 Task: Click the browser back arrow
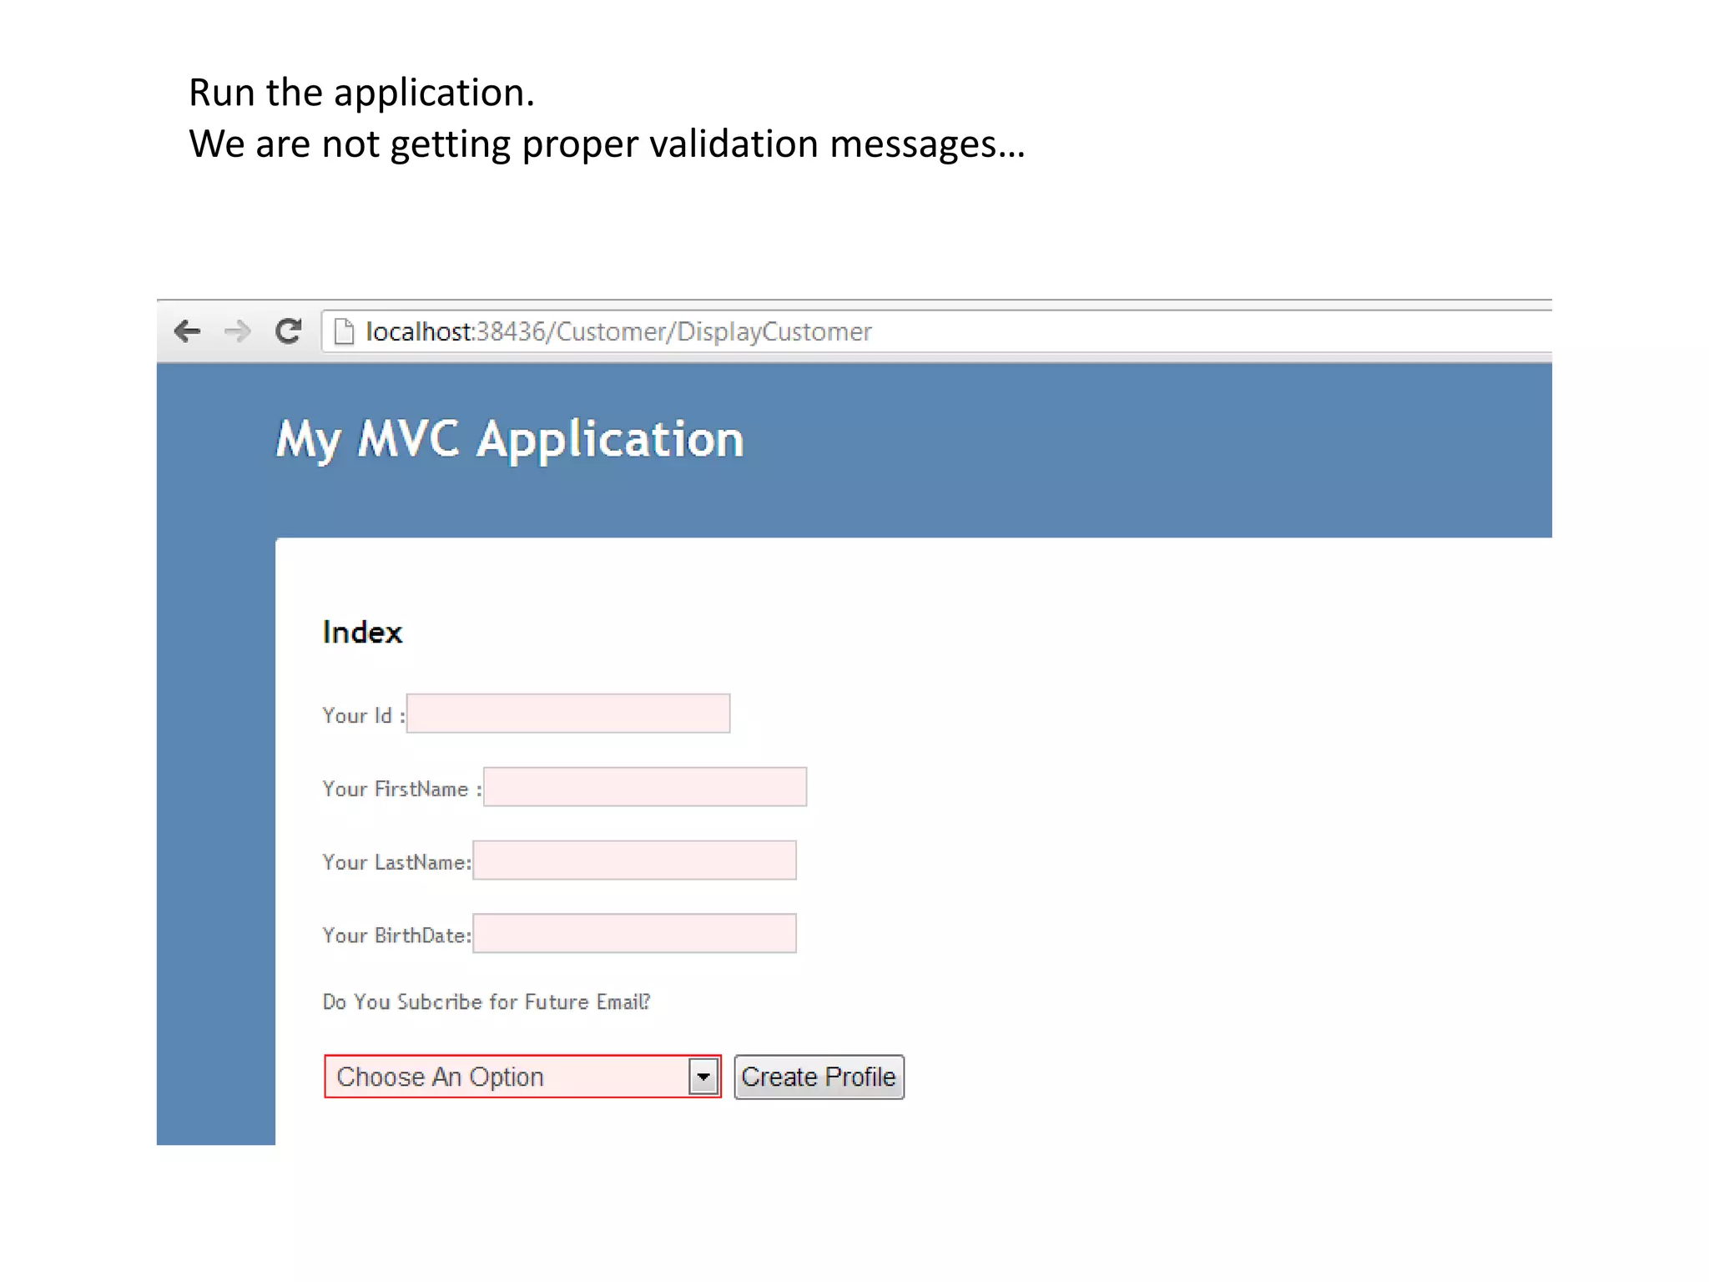(x=187, y=331)
